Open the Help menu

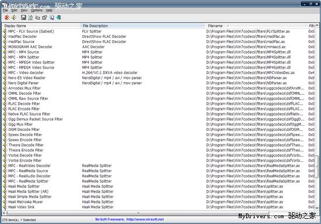pyautogui.click(x=49, y=10)
